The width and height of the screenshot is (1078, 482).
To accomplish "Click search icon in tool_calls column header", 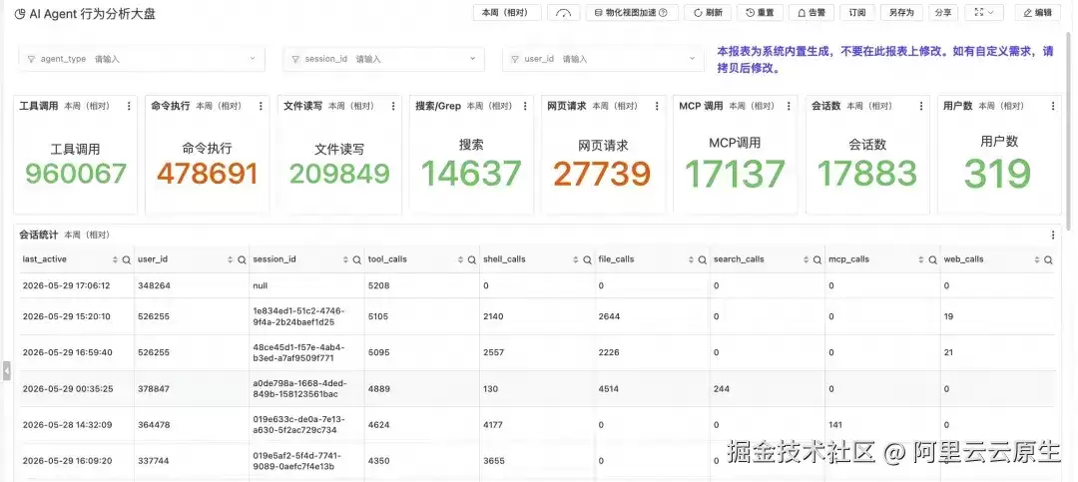I will [471, 259].
